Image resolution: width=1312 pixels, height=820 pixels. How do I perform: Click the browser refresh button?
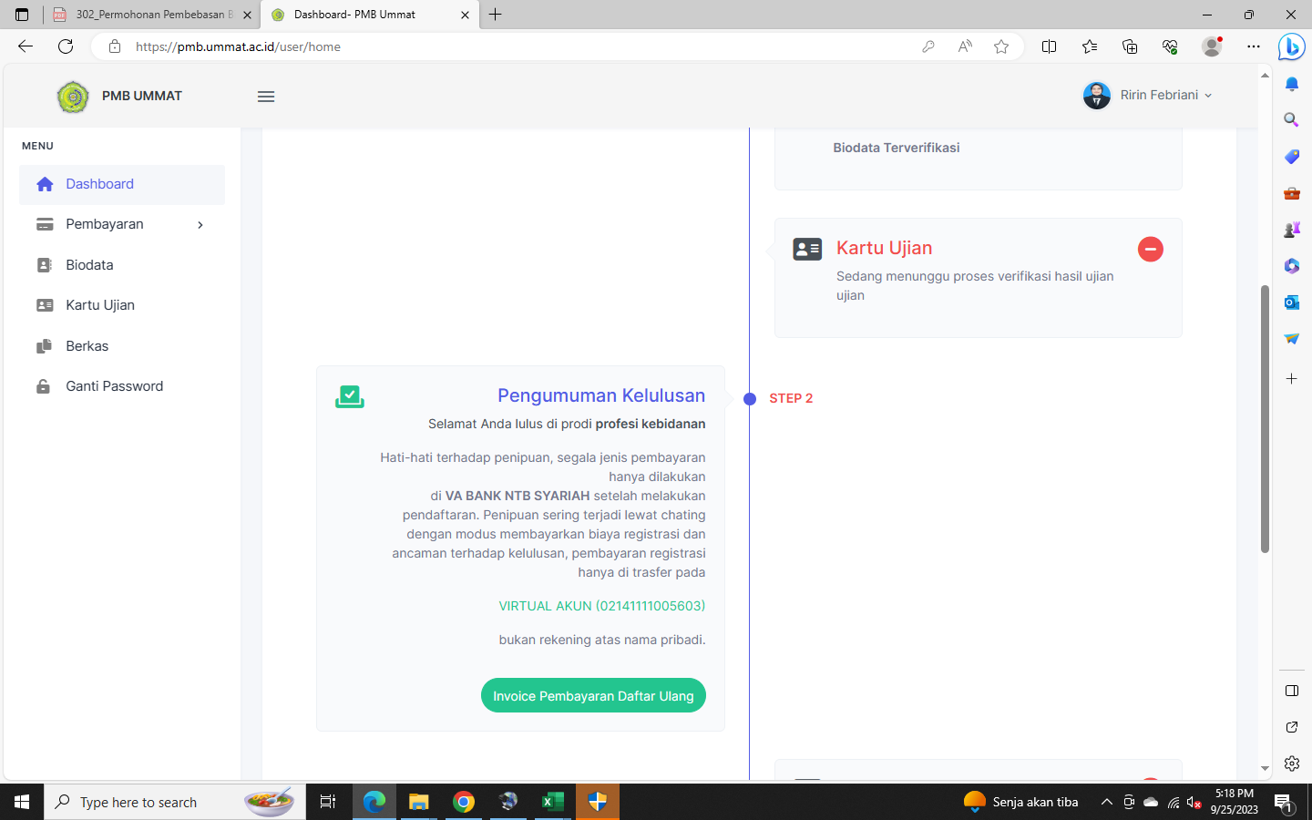point(66,46)
